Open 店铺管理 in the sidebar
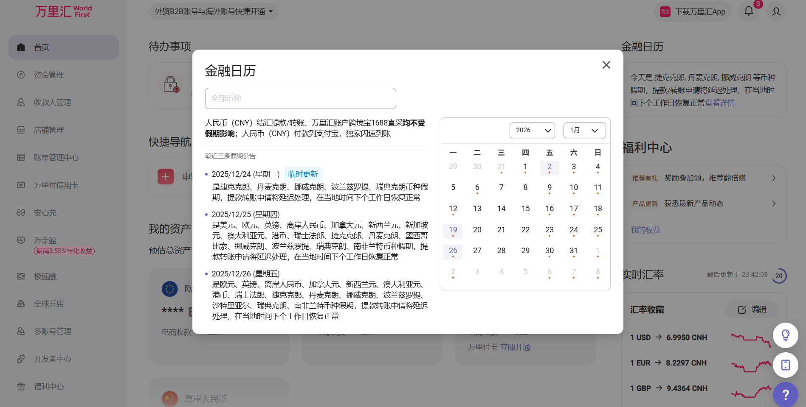The height and width of the screenshot is (407, 806). point(49,130)
